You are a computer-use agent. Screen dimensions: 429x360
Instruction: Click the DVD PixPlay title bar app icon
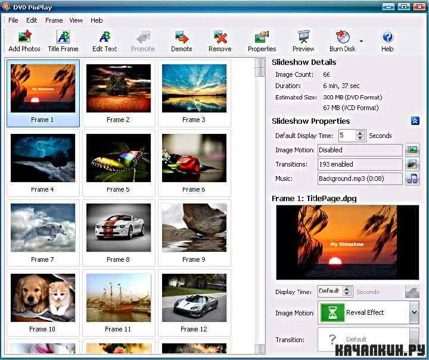pyautogui.click(x=6, y=7)
